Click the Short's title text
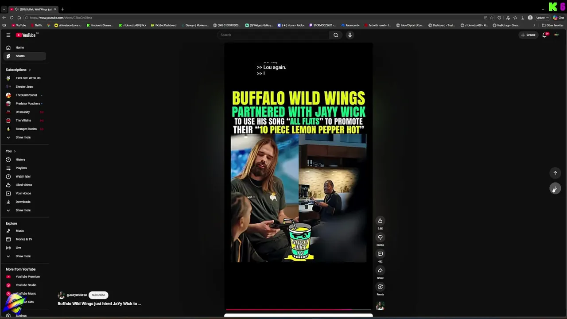This screenshot has height=319, width=567. pyautogui.click(x=99, y=303)
